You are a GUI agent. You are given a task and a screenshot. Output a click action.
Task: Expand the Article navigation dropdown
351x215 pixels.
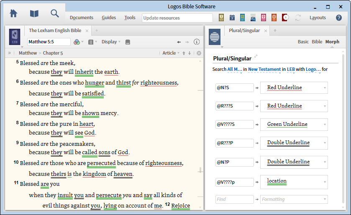coord(171,53)
